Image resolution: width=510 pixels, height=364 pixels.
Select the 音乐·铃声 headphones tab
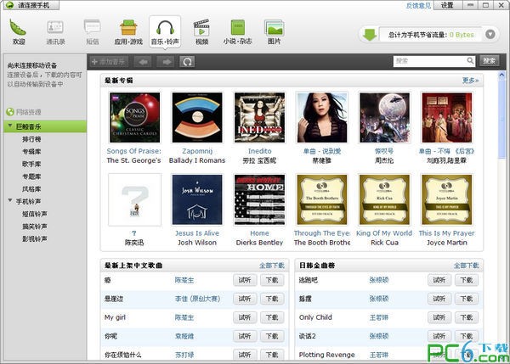point(165,32)
